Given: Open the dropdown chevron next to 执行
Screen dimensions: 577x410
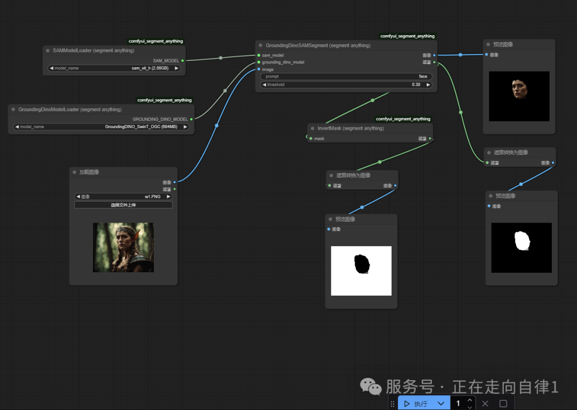Looking at the screenshot, I should pyautogui.click(x=441, y=404).
